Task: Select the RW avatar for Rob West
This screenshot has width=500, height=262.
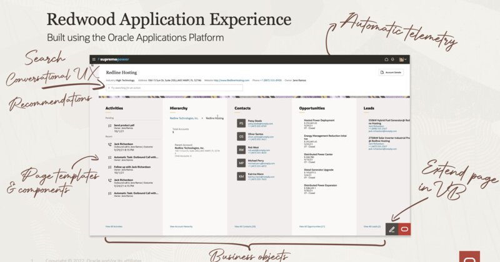Action: [241, 149]
